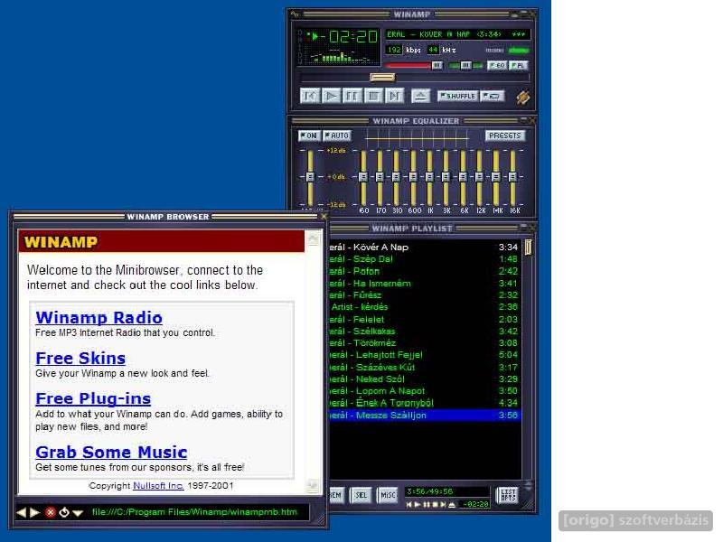Toggle the Equalizer window with EQ button
This screenshot has height=542, width=723.
click(x=498, y=65)
